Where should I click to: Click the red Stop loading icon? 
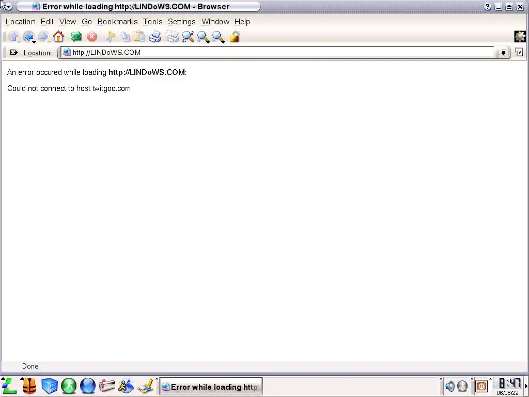click(92, 37)
